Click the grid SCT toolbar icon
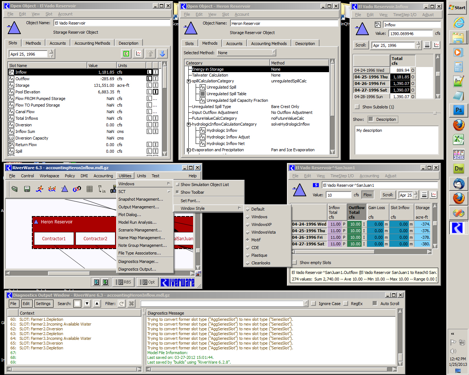The height and width of the screenshot is (375, 469). (89, 189)
